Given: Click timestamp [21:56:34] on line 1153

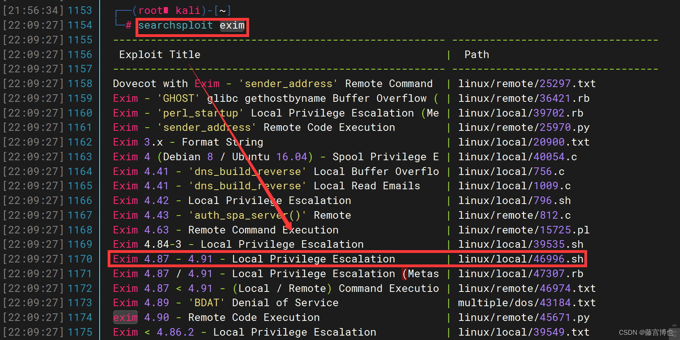Looking at the screenshot, I should (33, 11).
